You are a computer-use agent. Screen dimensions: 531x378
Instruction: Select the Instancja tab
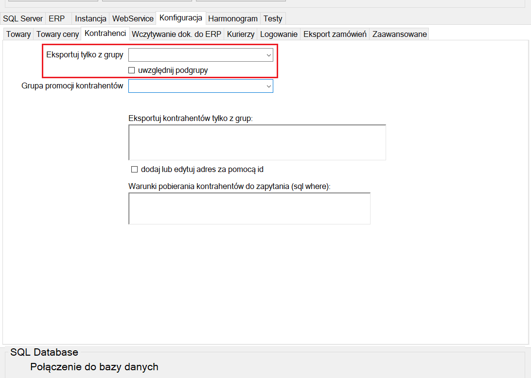coord(90,18)
